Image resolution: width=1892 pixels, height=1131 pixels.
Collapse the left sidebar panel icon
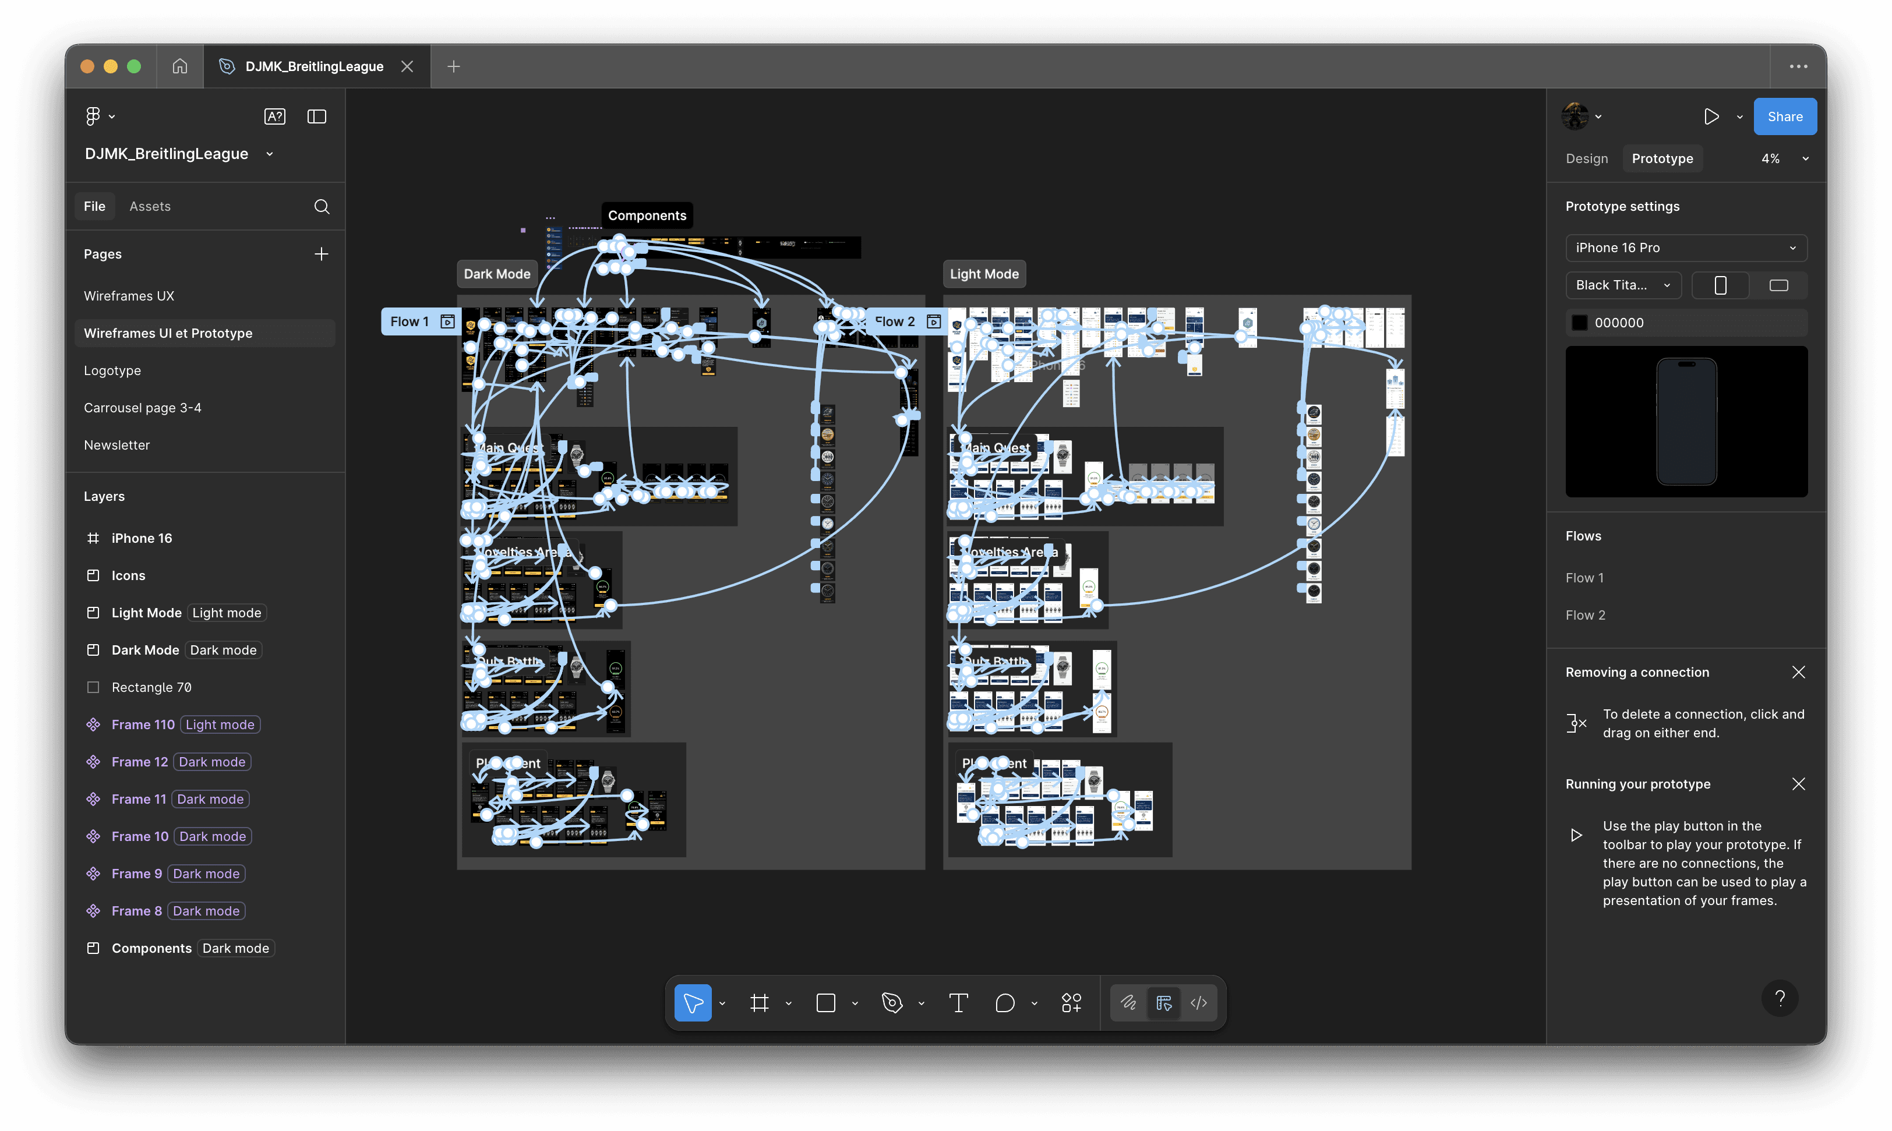316,116
